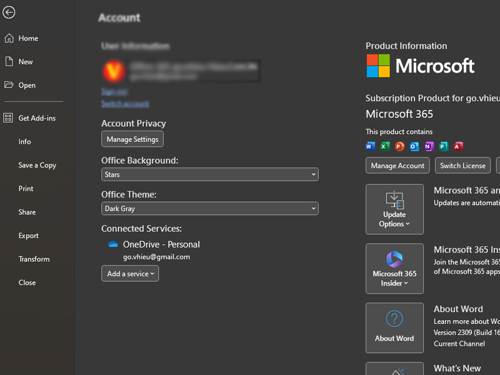500x375 pixels.
Task: Click the Switch account link
Action: (125, 104)
